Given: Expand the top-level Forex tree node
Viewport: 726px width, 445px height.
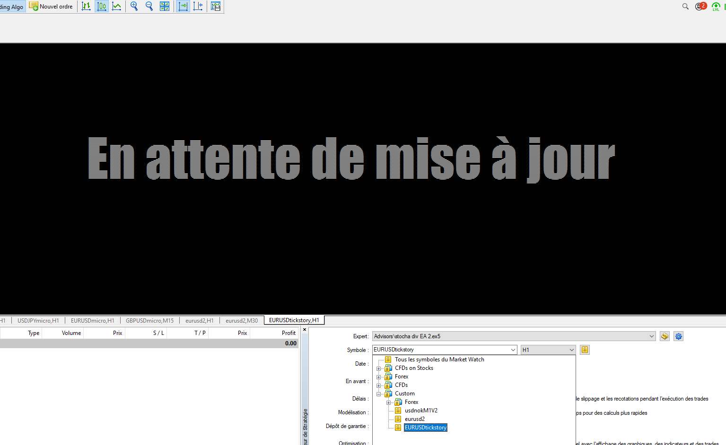Looking at the screenshot, I should coord(378,377).
